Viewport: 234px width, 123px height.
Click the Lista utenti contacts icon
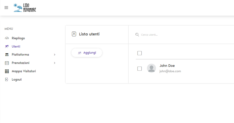point(74,34)
